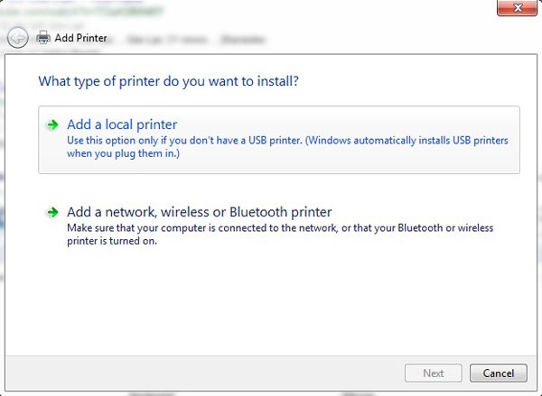Click the empty footer area left of Next
This screenshot has width=542, height=396.
226,373
